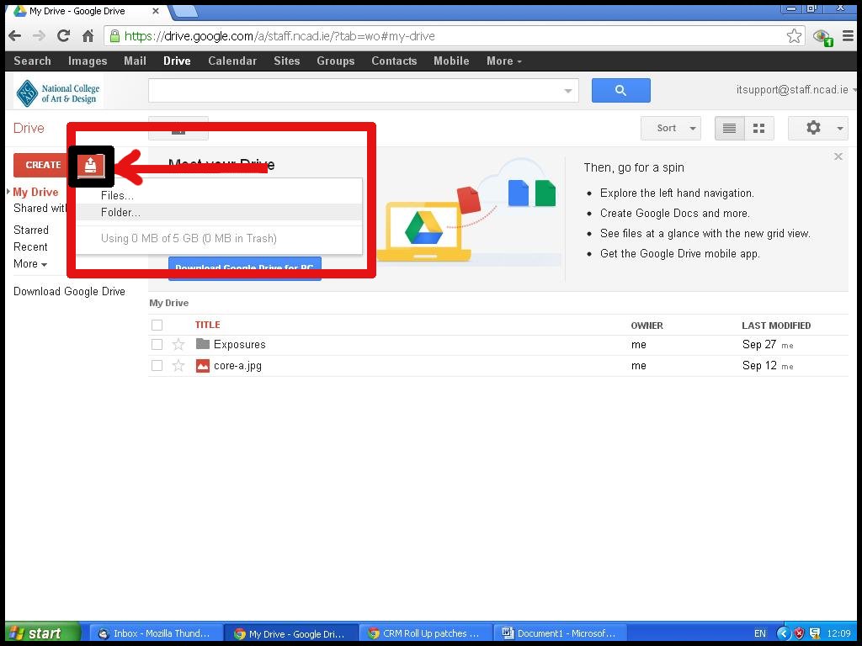862x646 pixels.
Task: Bookmark page with star icon
Action: point(794,36)
